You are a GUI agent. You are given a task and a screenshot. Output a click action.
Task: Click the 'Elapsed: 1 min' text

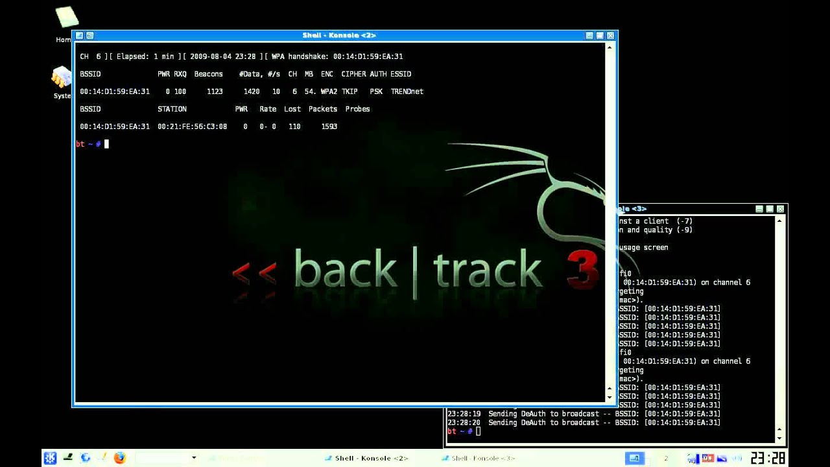(x=145, y=56)
